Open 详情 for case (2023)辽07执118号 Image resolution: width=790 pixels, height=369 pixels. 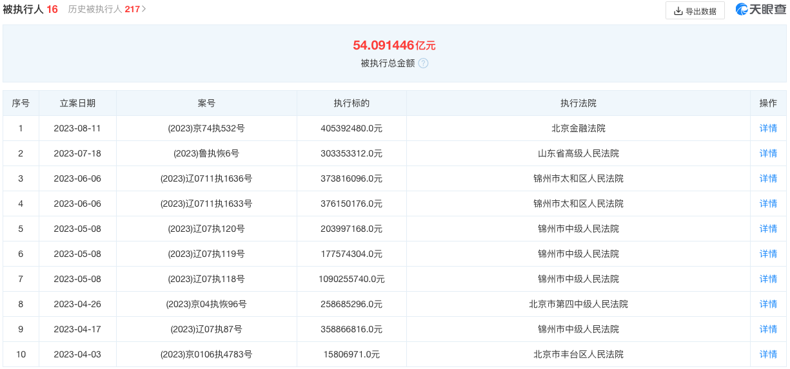tap(768, 279)
